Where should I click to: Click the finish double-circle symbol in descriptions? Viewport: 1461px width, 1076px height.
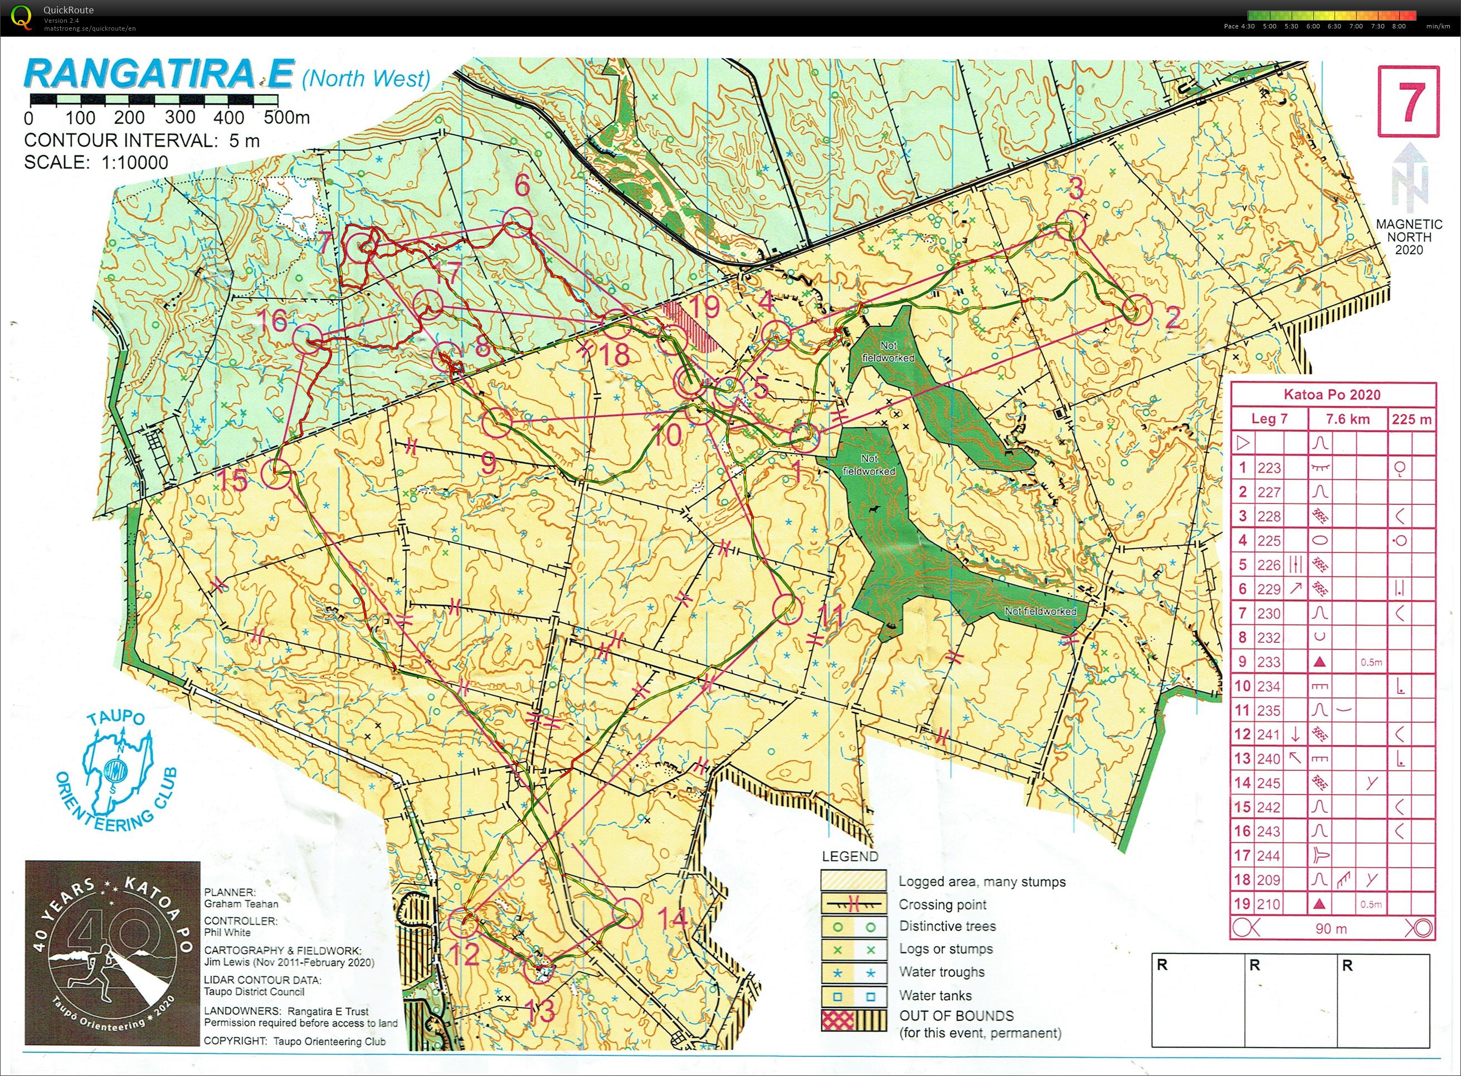click(x=1419, y=928)
